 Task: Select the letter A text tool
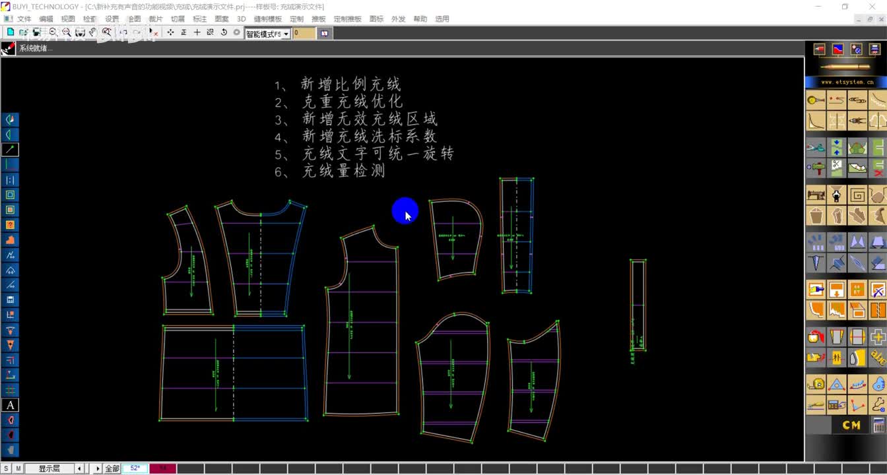click(11, 405)
